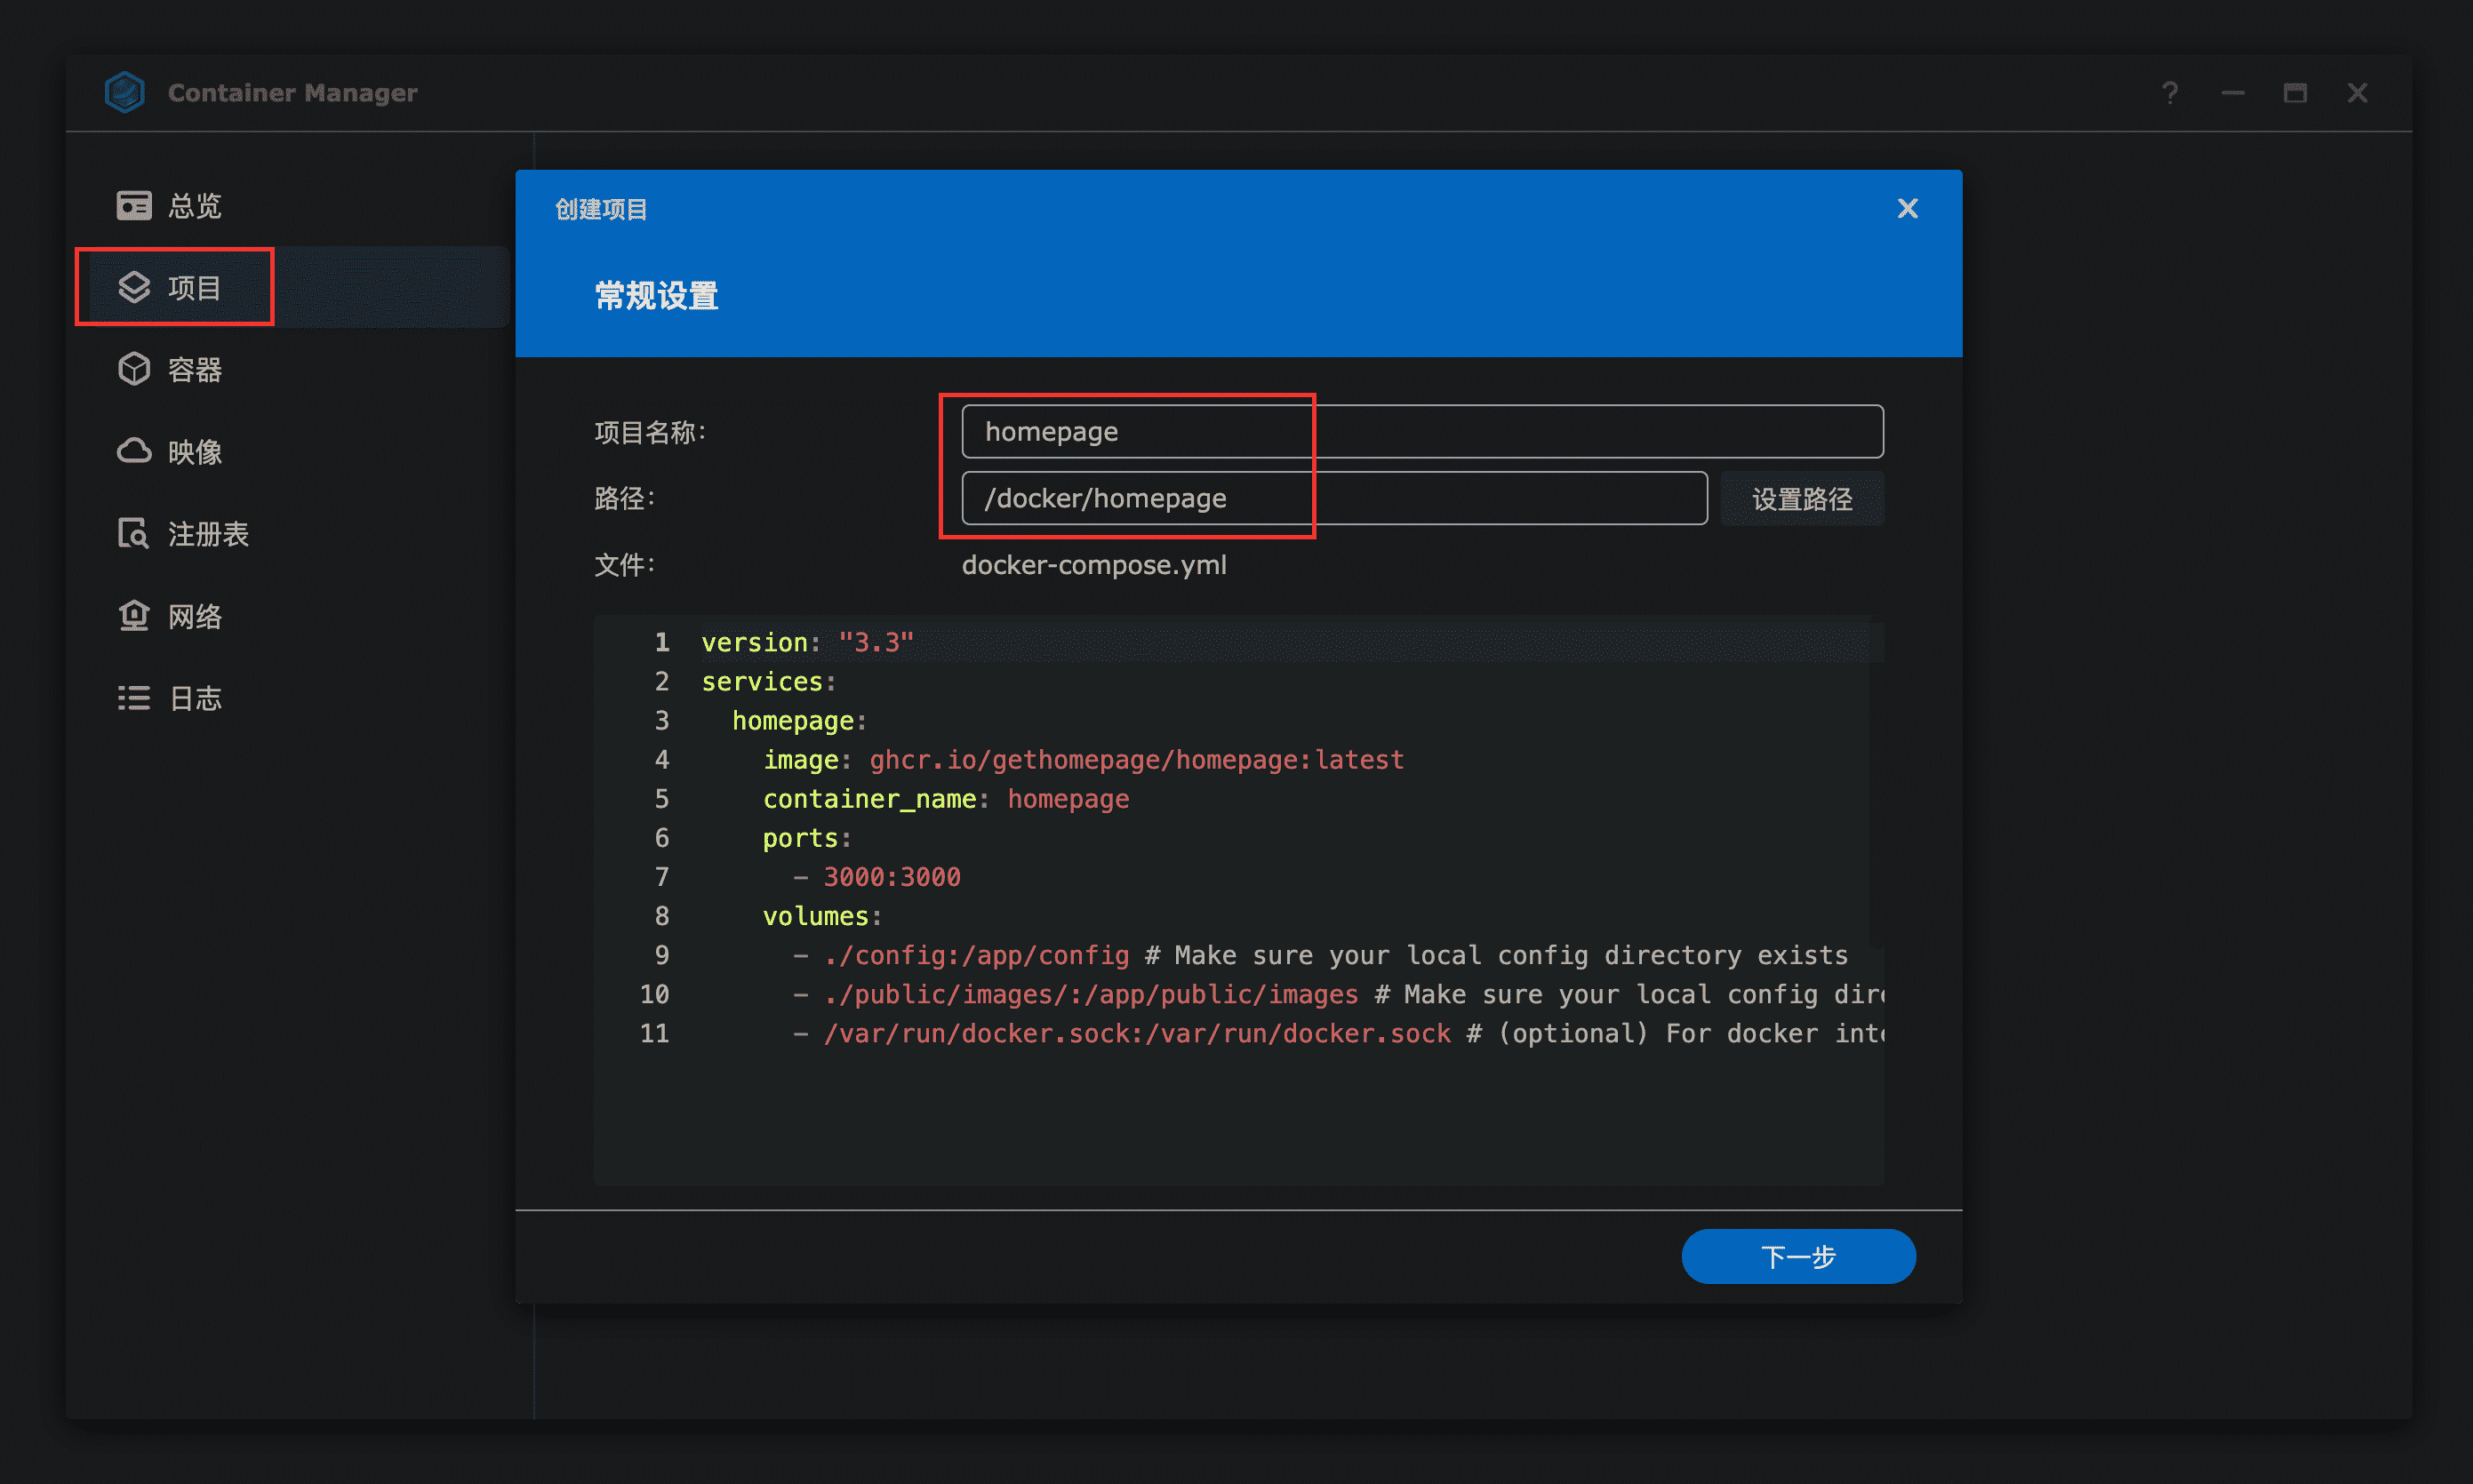Go to 映像 image cloud icon
This screenshot has height=1484, width=2473.
pos(134,452)
